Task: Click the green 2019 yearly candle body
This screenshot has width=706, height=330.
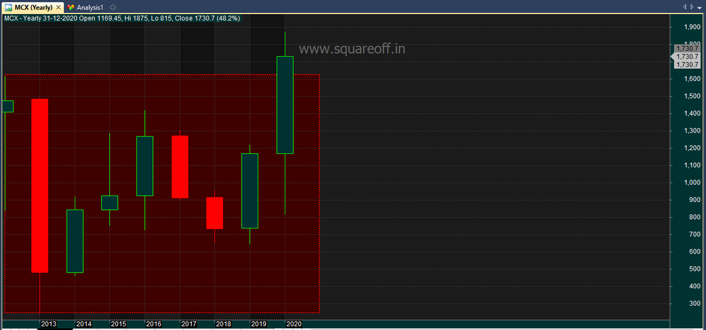Action: [250, 191]
